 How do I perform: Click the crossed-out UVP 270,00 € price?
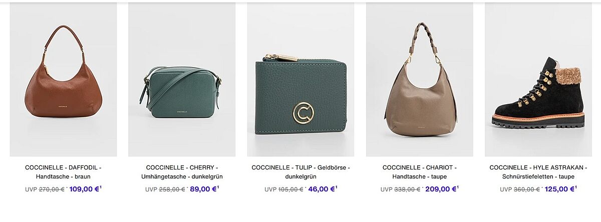(45, 189)
